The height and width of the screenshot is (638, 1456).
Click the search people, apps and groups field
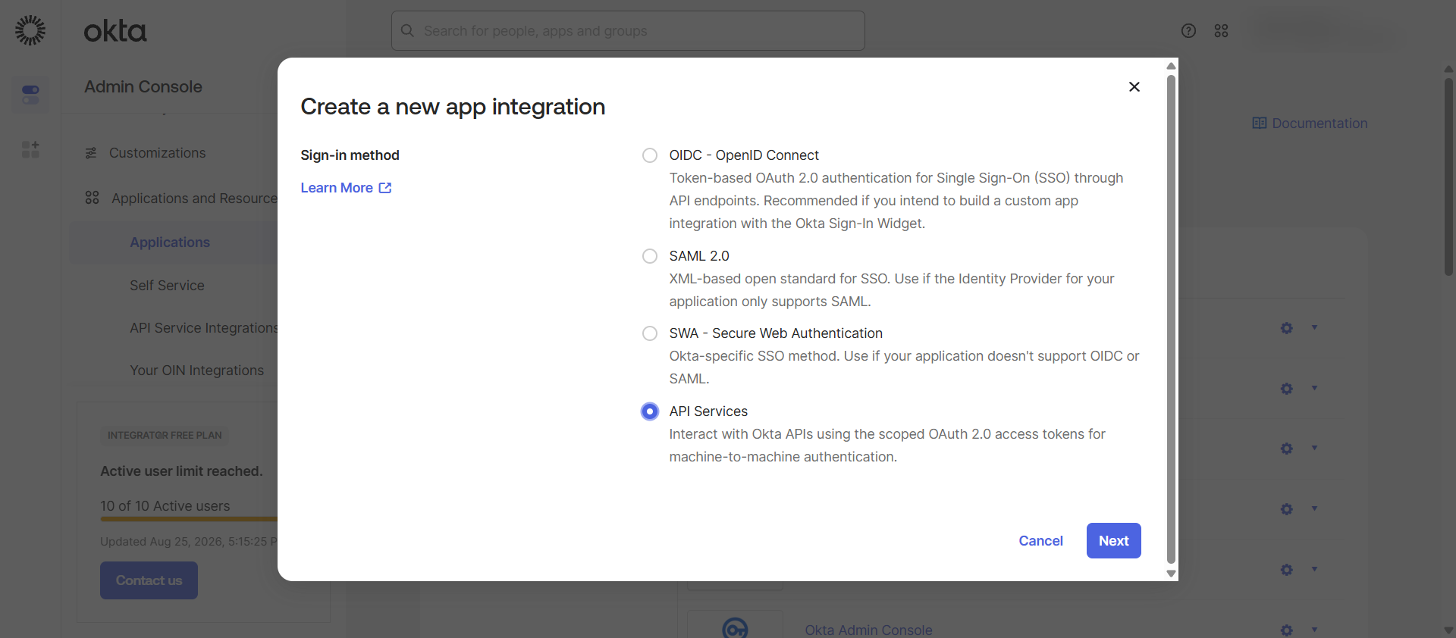pos(628,31)
